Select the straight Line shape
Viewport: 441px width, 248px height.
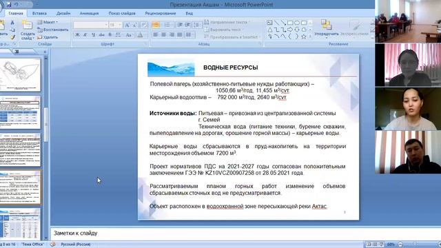(x=277, y=23)
